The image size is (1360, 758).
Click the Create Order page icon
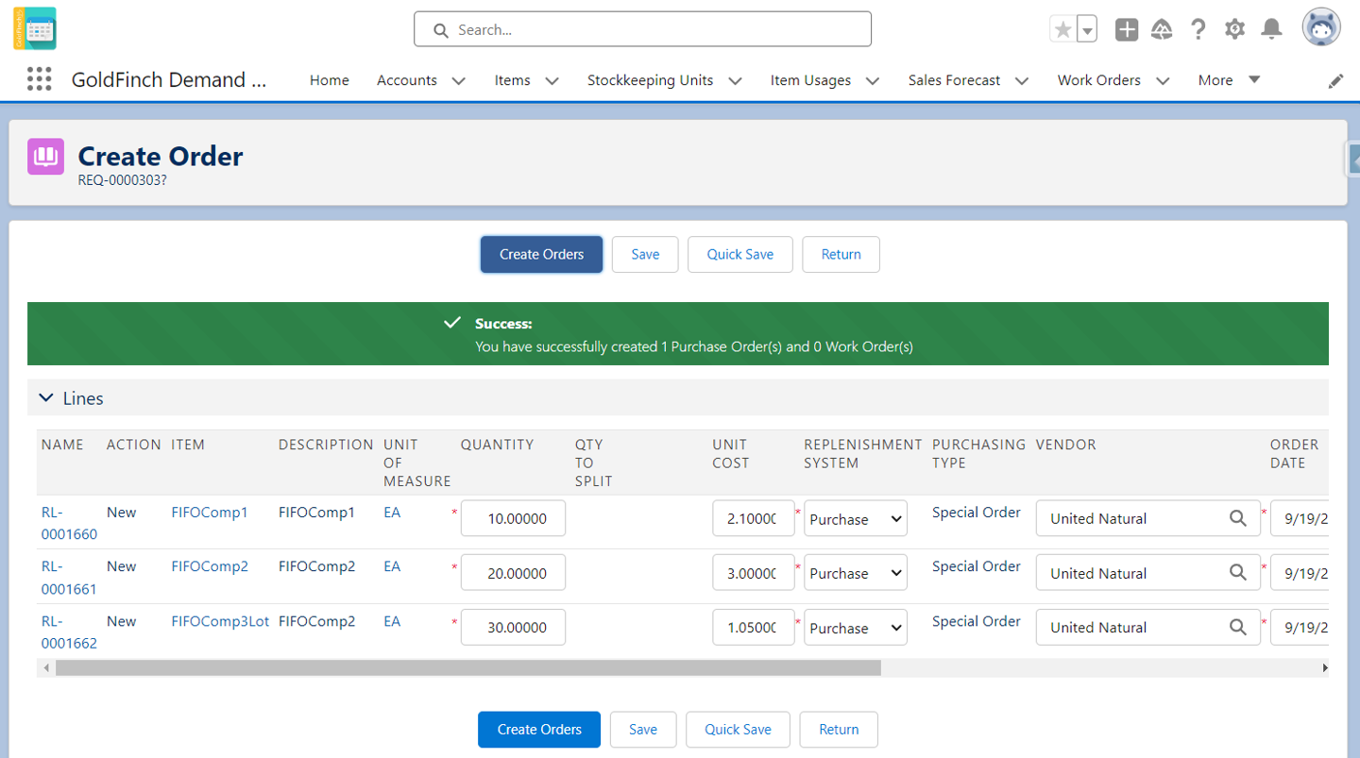pos(45,157)
